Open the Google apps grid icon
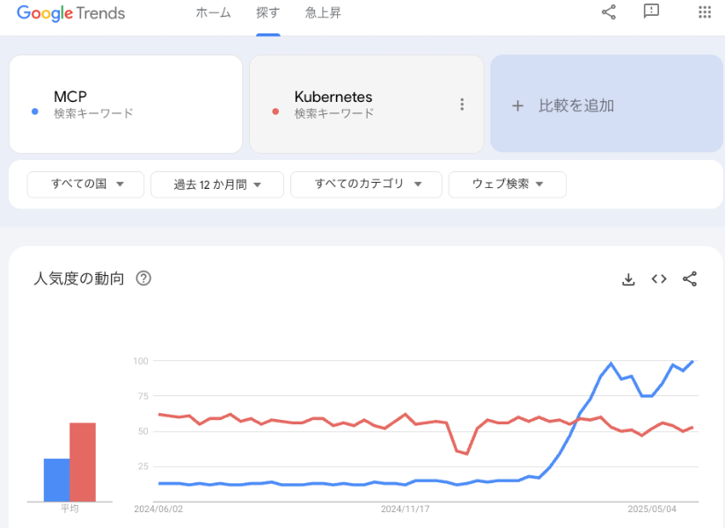725x528 pixels. point(704,12)
